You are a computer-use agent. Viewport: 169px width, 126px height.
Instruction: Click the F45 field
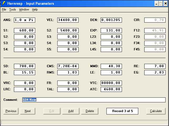(x=155, y=50)
